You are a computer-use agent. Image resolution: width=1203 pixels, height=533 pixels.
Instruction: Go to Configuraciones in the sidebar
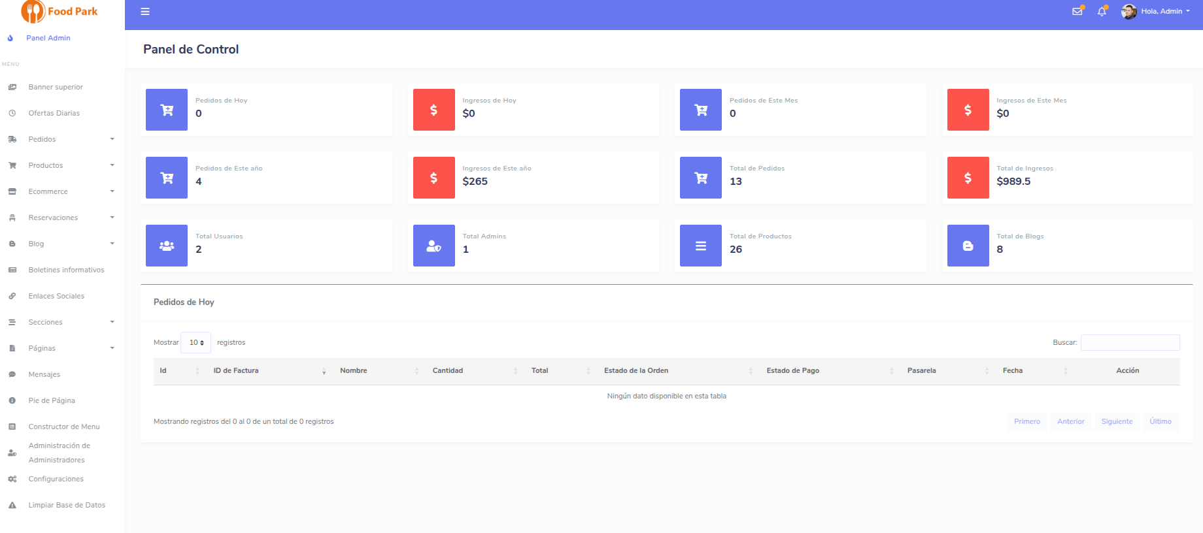[x=56, y=479]
